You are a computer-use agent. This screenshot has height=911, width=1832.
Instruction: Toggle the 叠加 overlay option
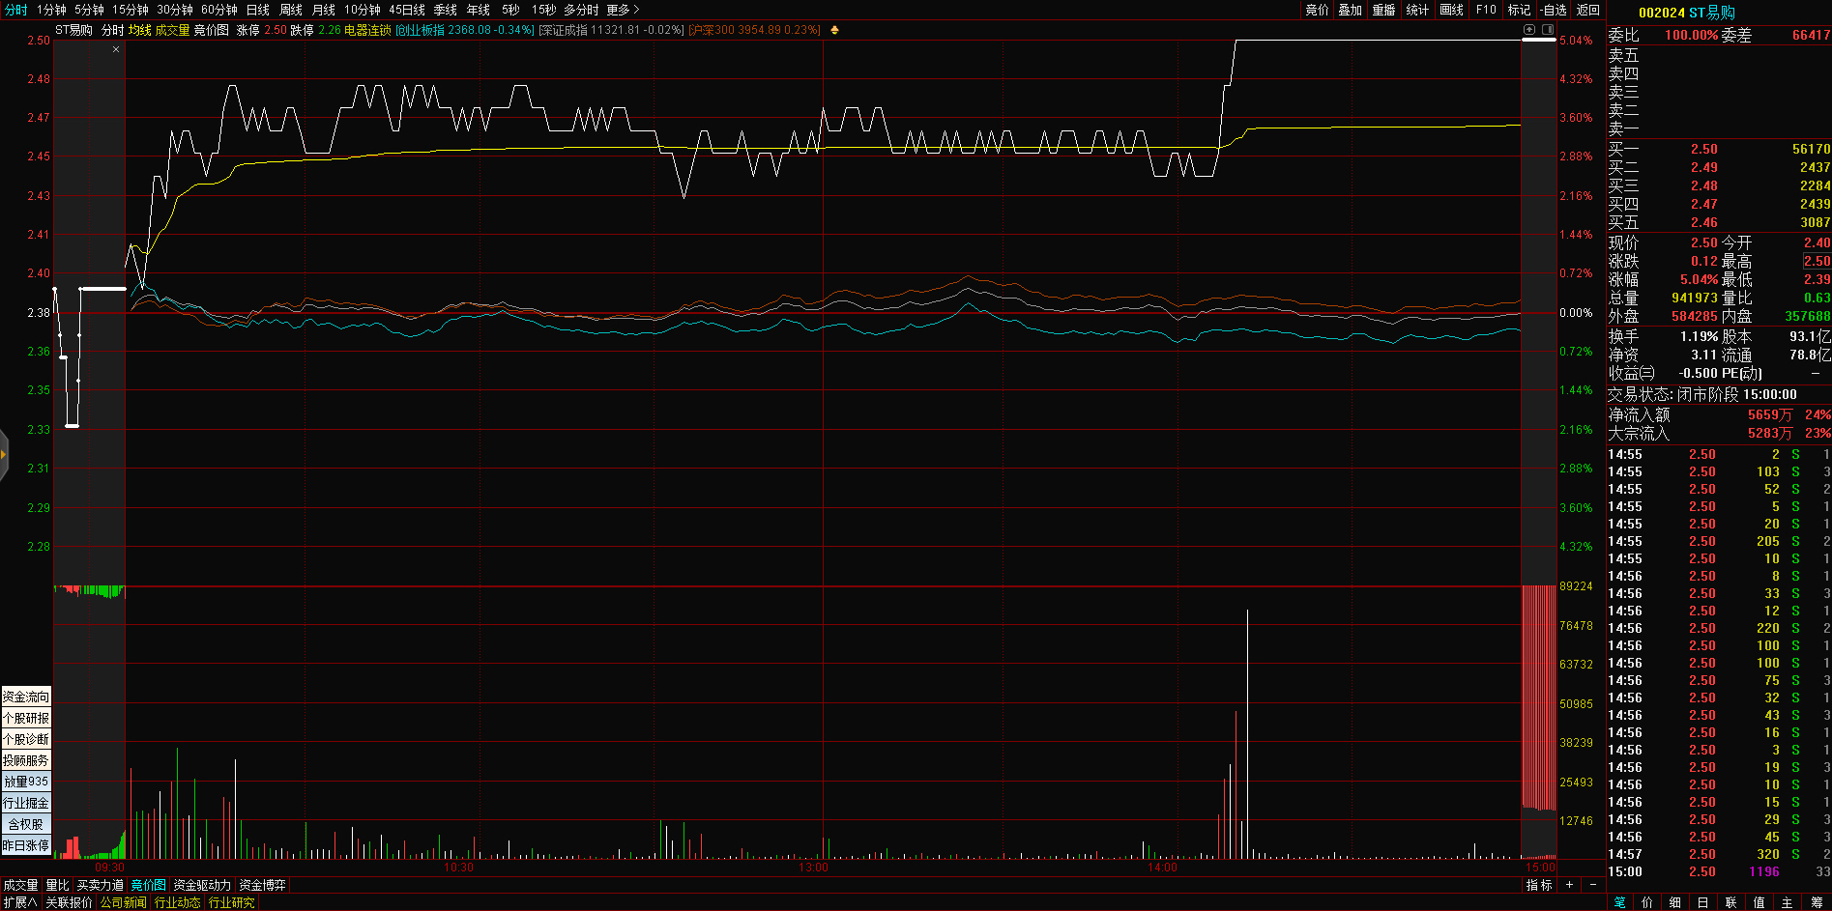(x=1350, y=10)
